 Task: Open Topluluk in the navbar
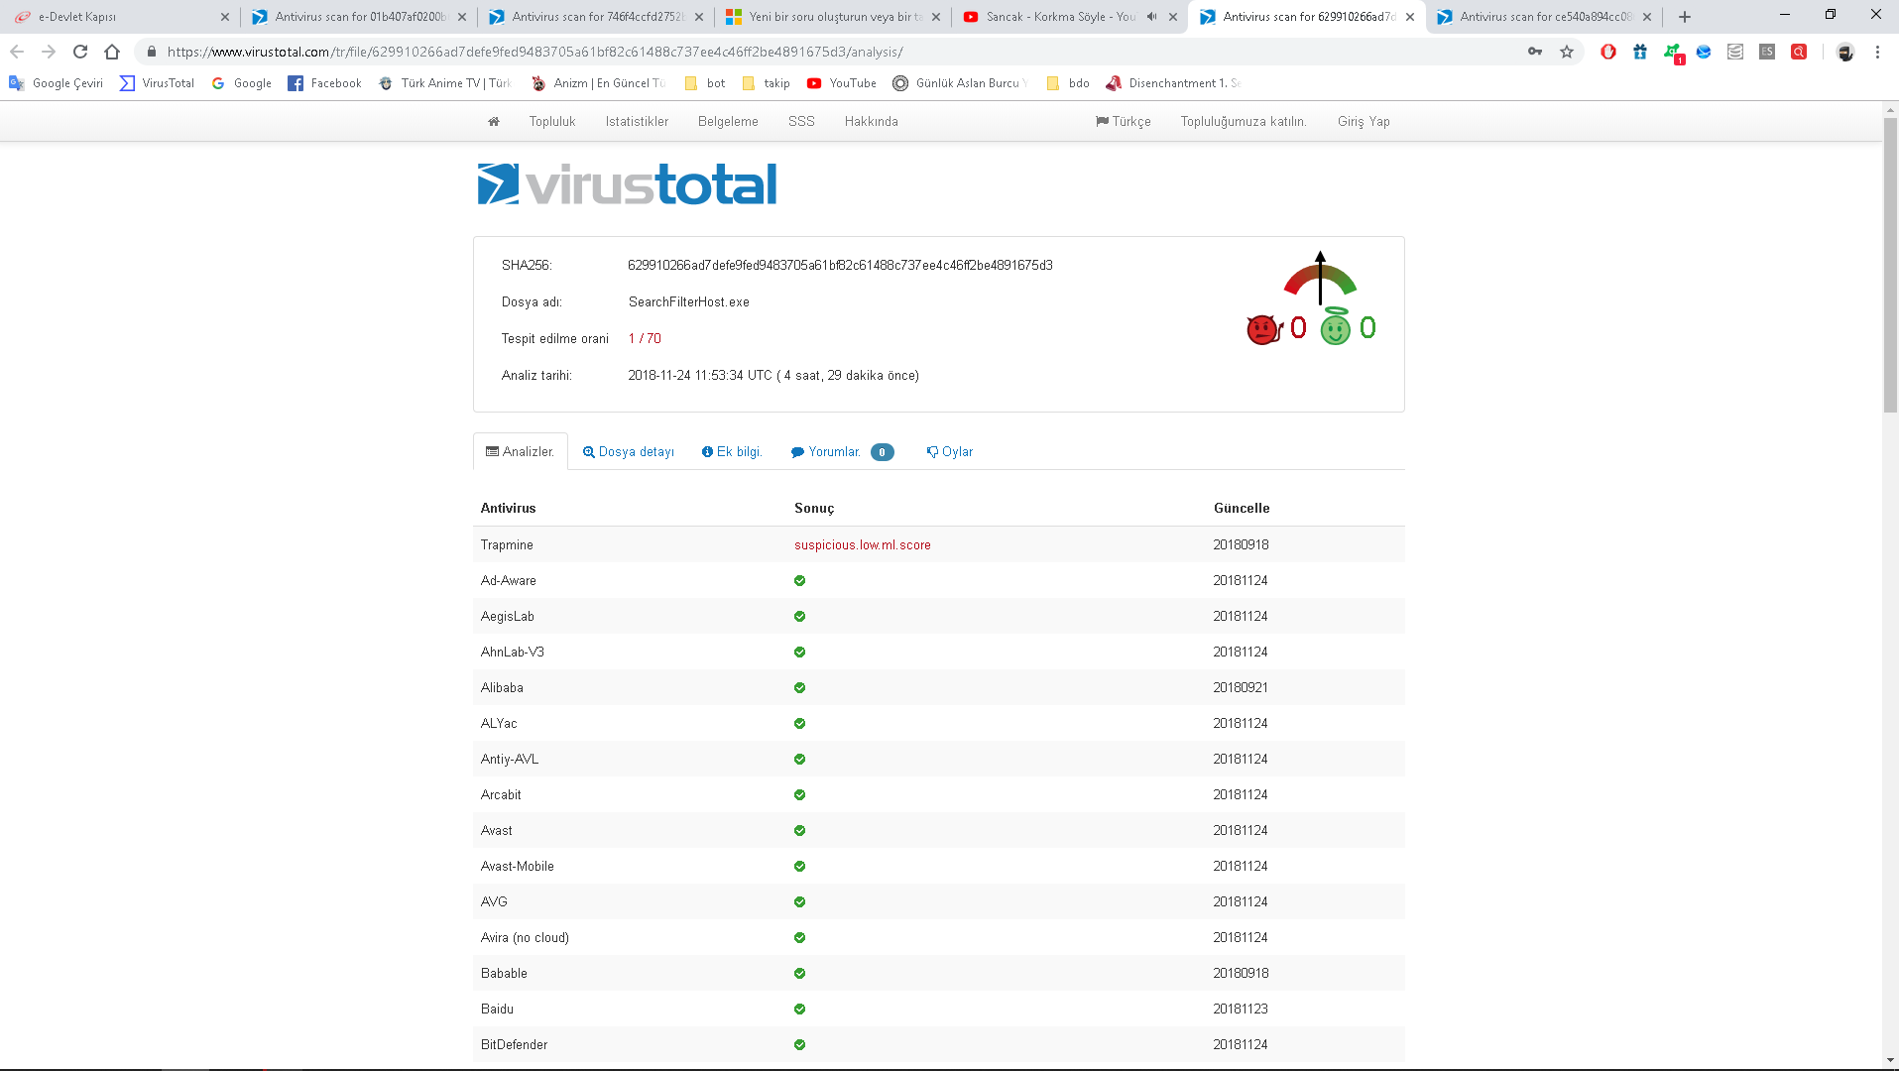[x=552, y=121]
